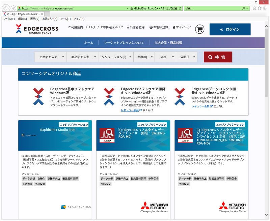The width and height of the screenshot is (270, 221).
Task: Open the browser Tools gear icon
Action: [265, 8]
